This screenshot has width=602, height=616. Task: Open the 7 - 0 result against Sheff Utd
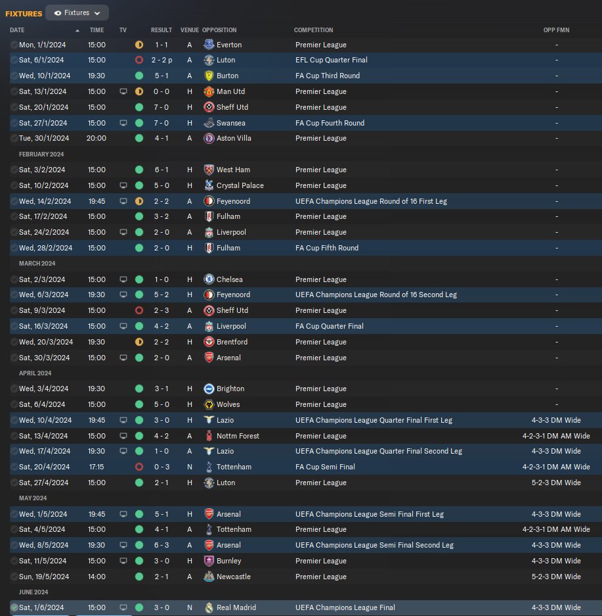[x=161, y=107]
